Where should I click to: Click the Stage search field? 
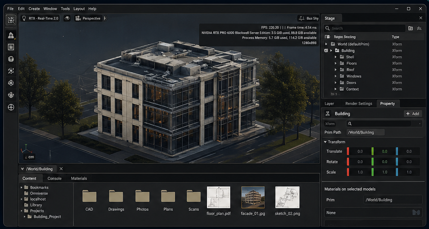[x=365, y=28]
